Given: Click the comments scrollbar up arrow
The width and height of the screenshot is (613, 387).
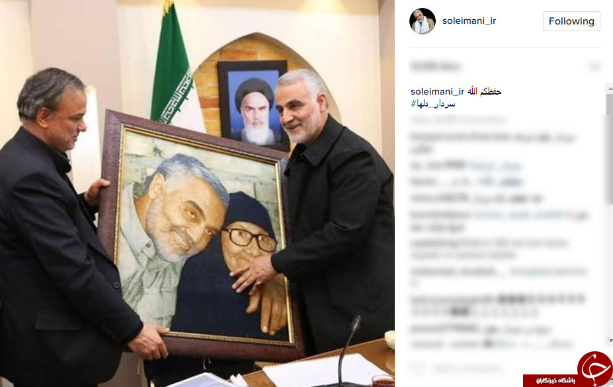Looking at the screenshot, I should point(610,89).
